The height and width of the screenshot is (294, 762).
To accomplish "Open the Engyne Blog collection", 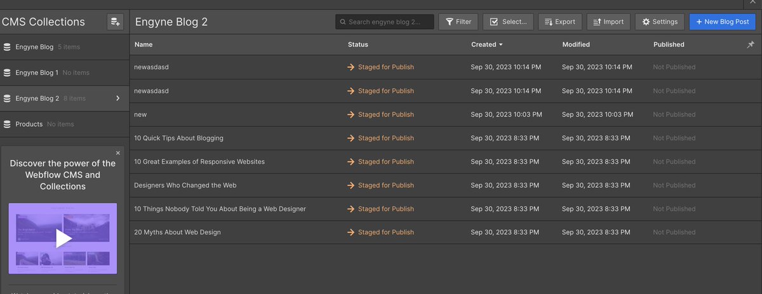I will point(64,47).
